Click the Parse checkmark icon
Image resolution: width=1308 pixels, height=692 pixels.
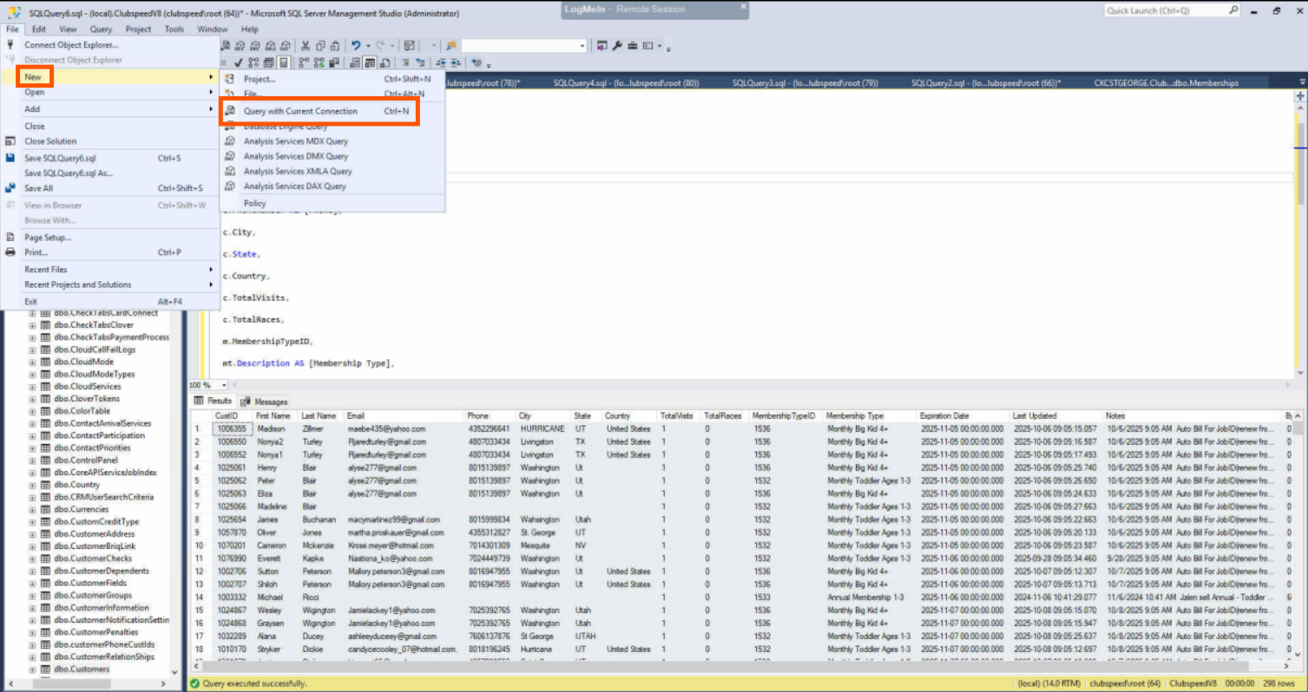237,62
